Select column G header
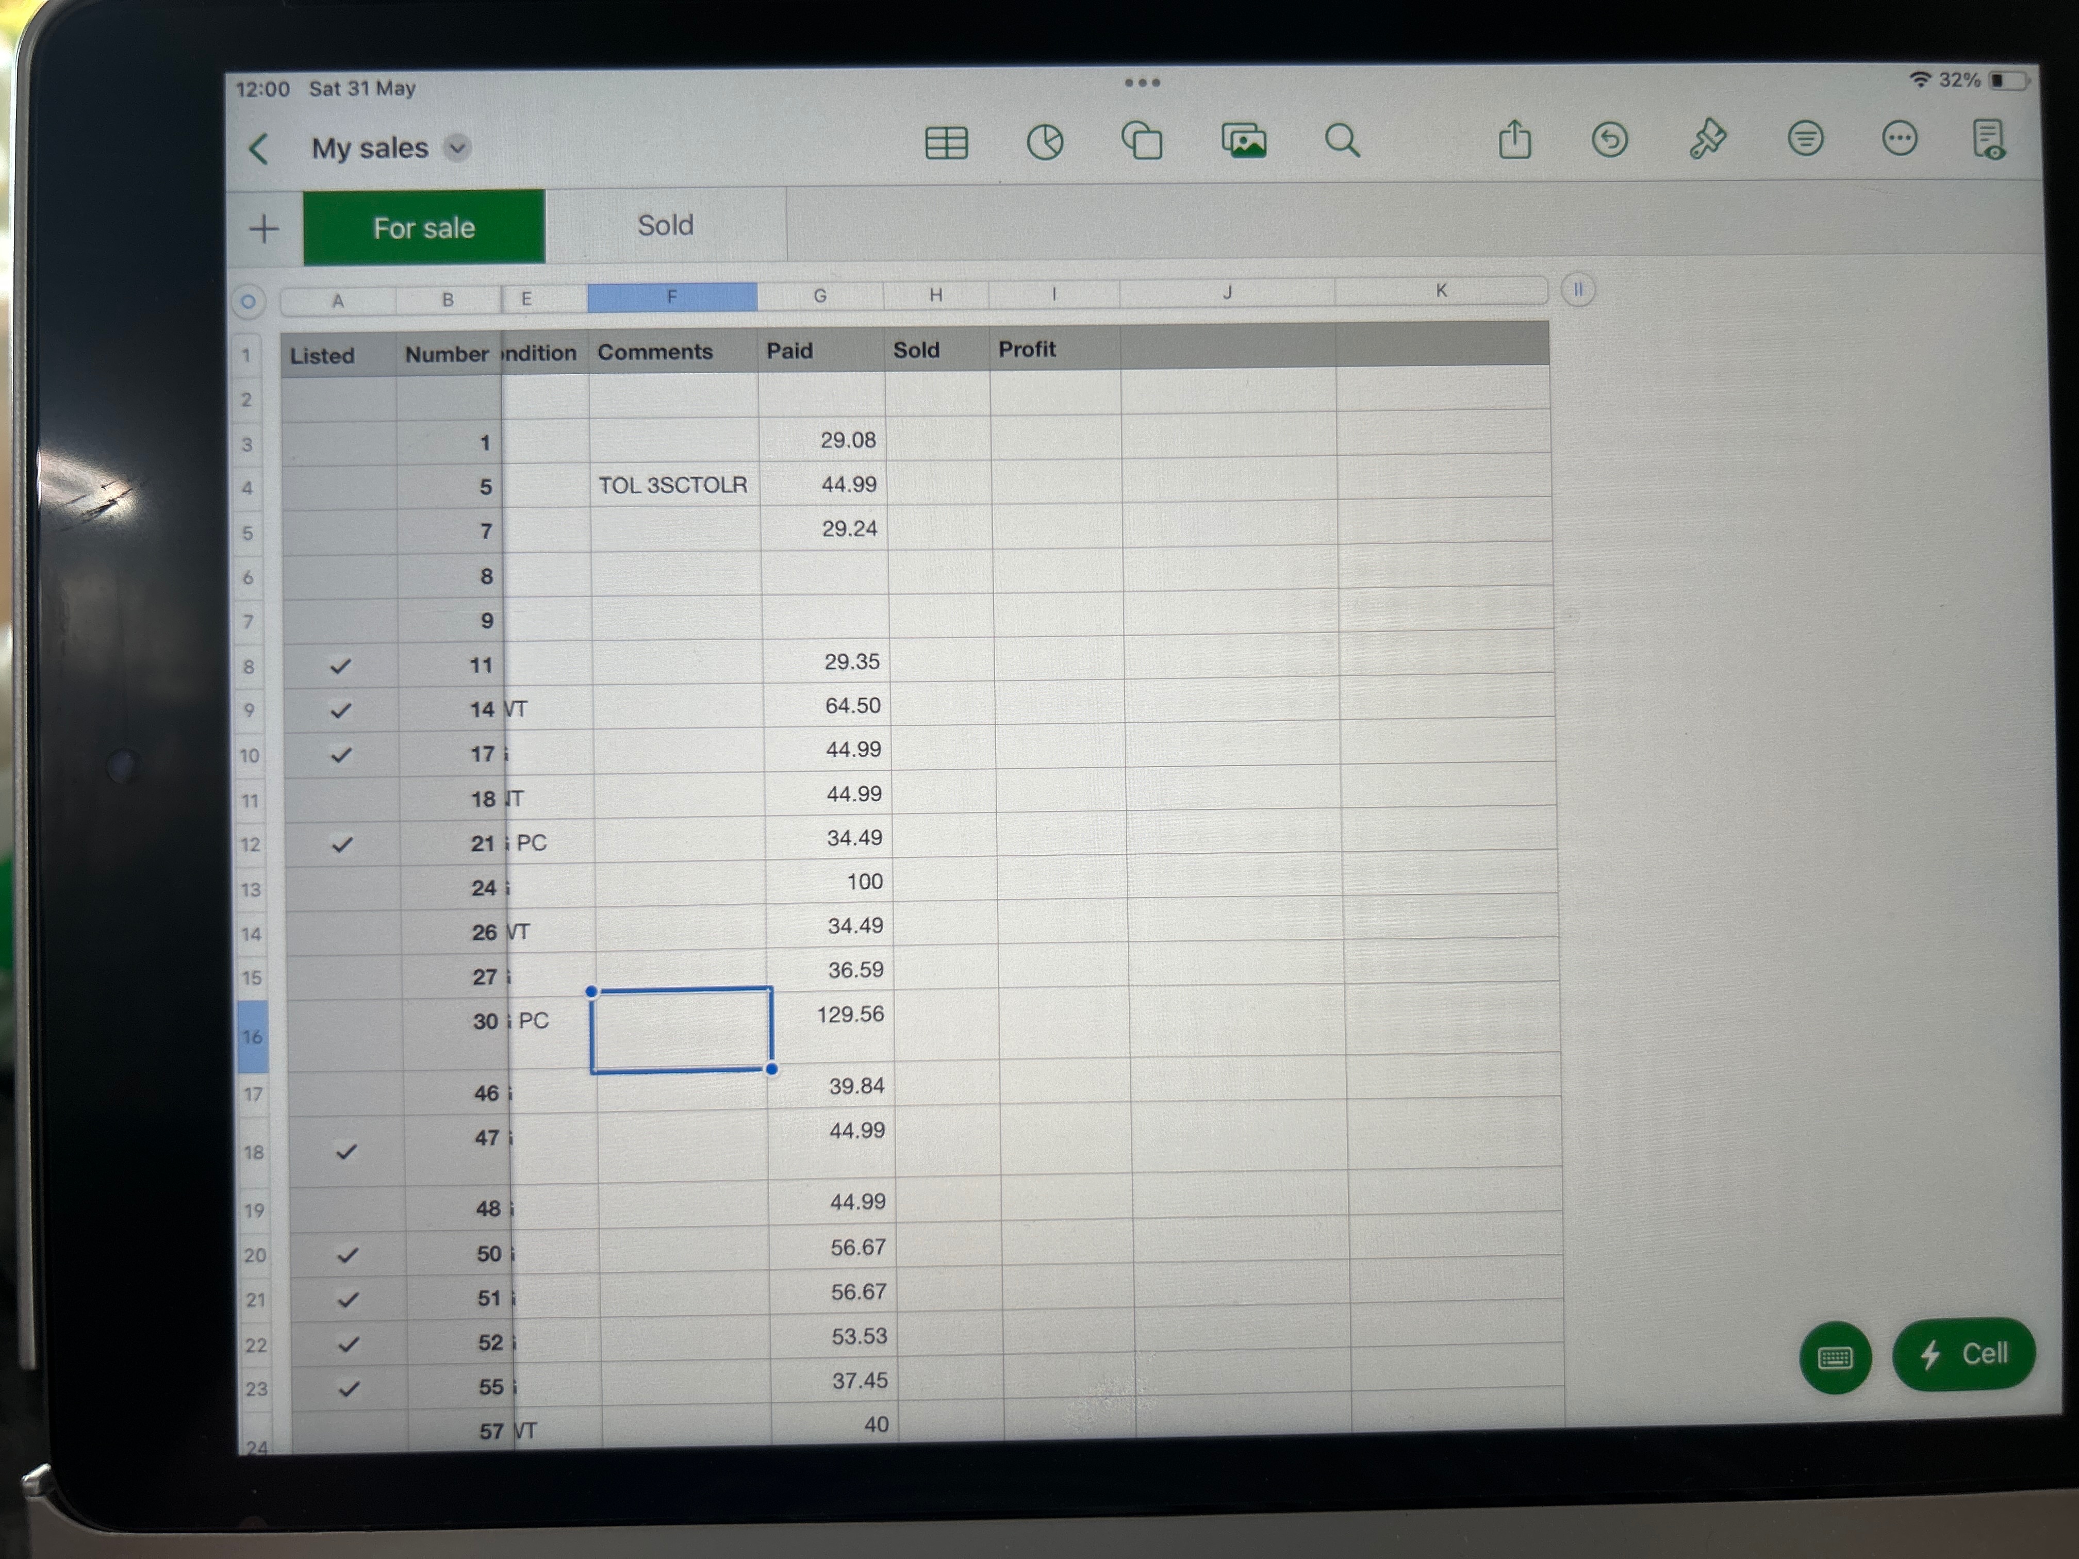2079x1559 pixels. click(x=819, y=296)
